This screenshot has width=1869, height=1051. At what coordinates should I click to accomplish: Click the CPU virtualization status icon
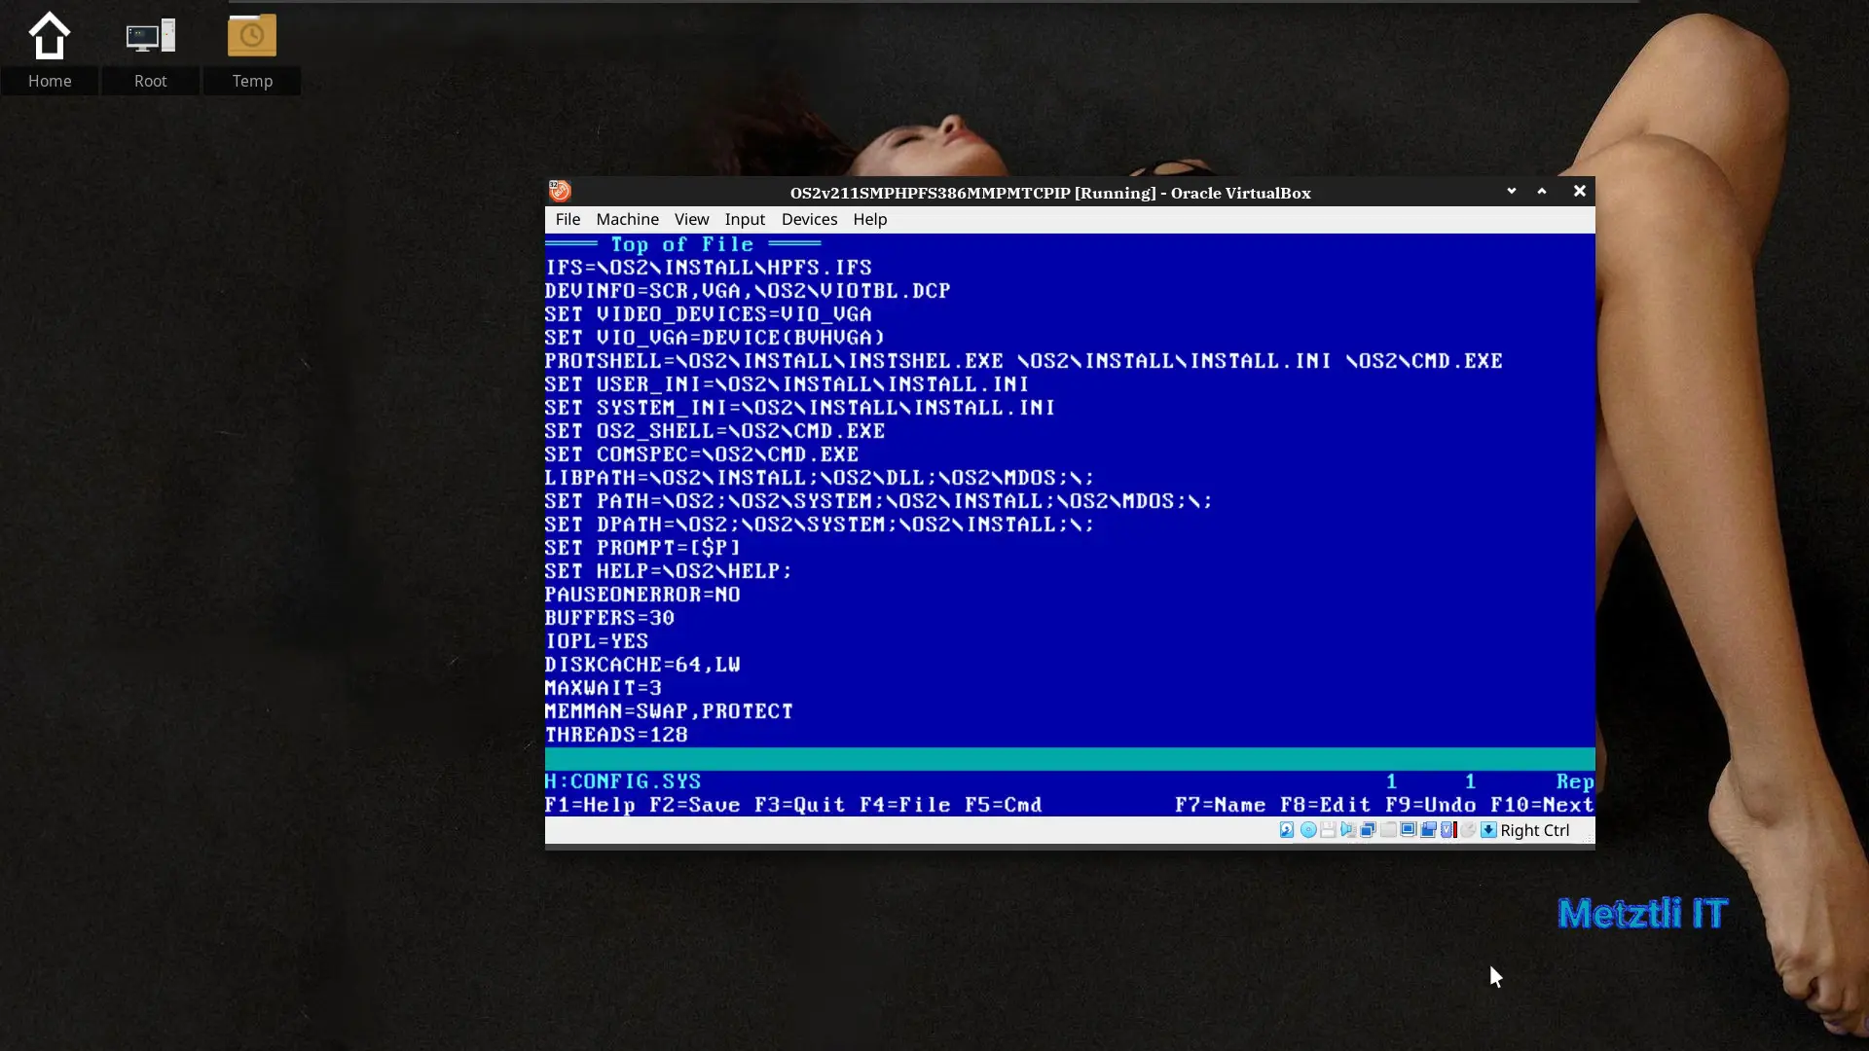click(x=1448, y=830)
